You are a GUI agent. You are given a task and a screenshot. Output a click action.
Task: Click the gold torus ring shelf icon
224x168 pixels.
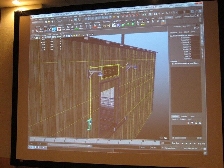click(104, 26)
